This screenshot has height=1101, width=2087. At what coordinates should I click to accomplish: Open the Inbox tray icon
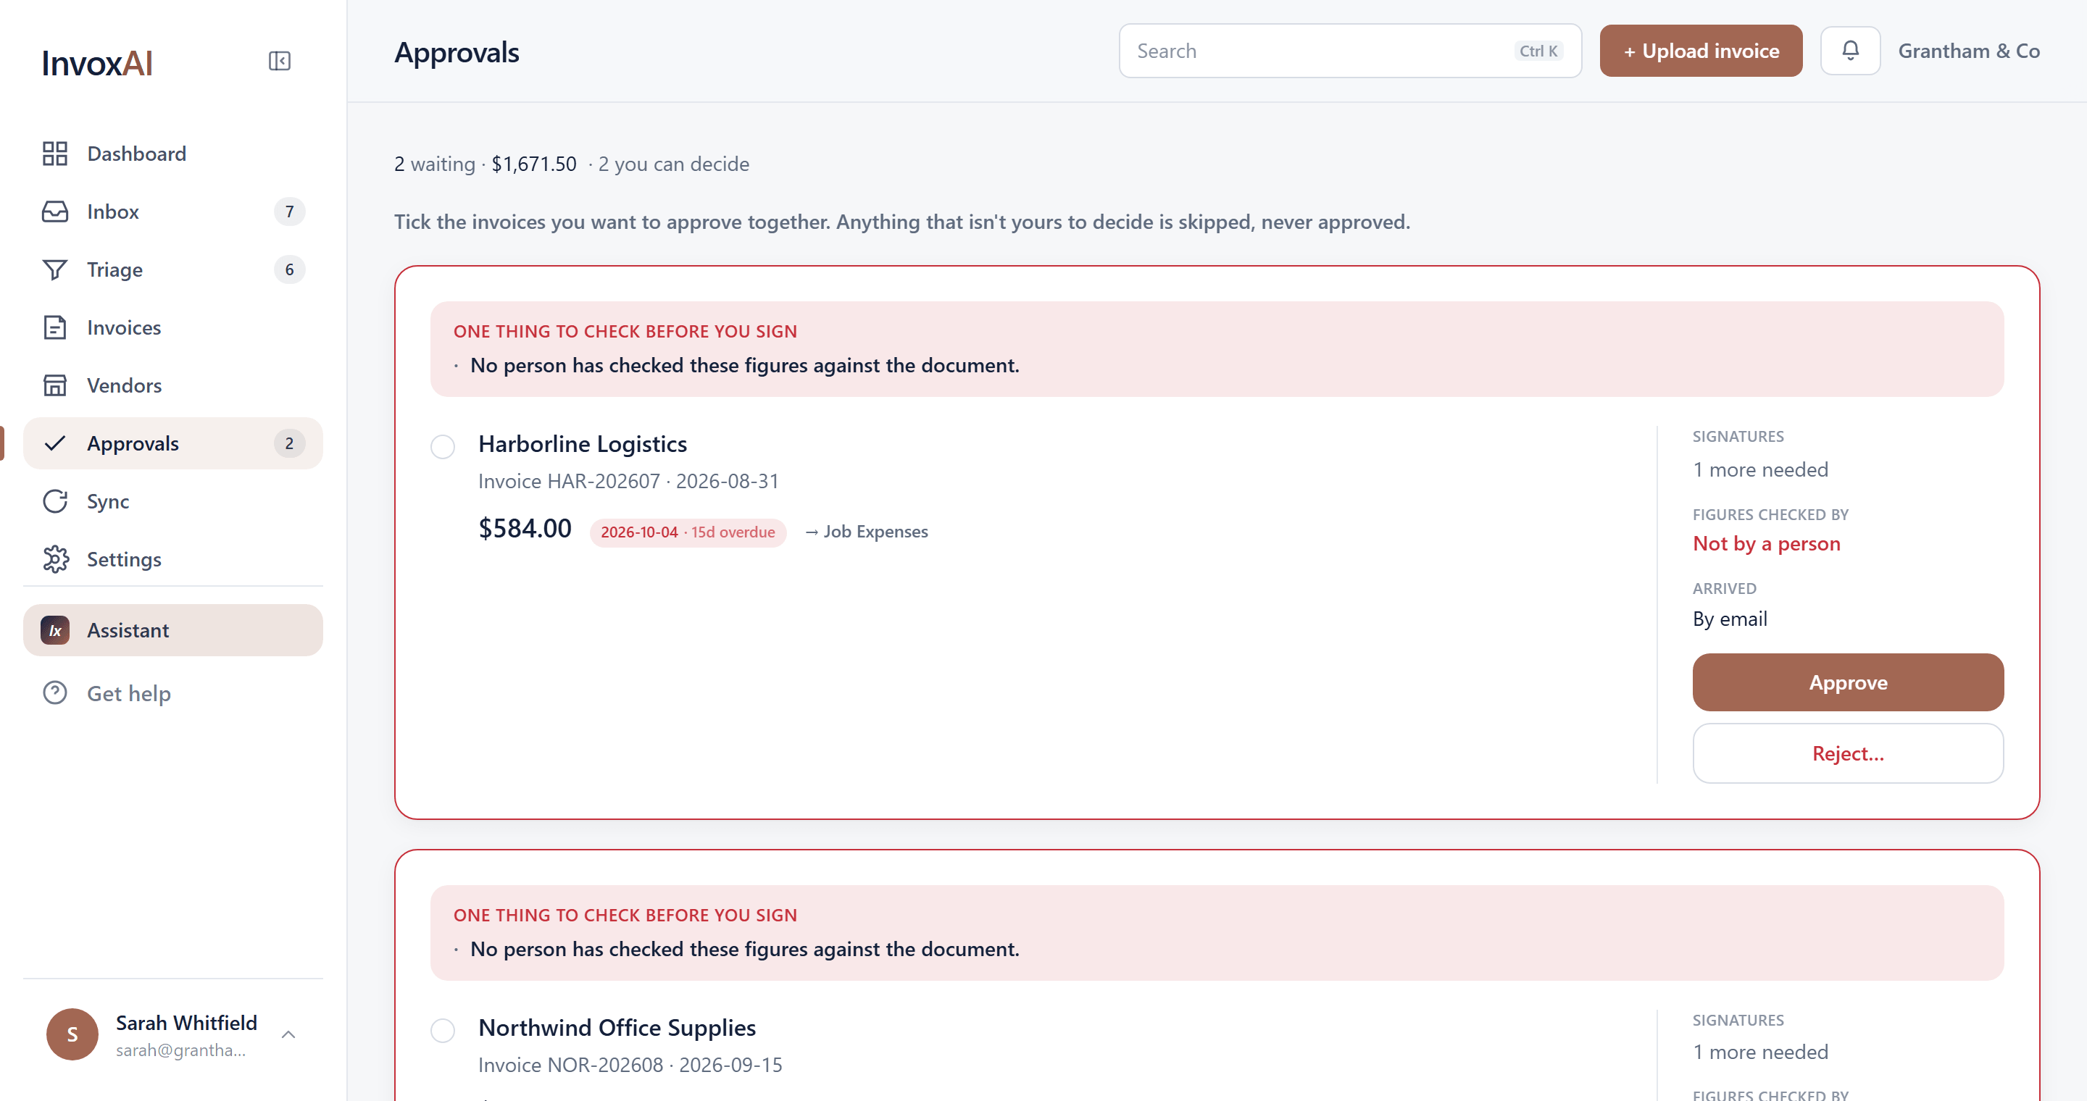click(x=55, y=212)
